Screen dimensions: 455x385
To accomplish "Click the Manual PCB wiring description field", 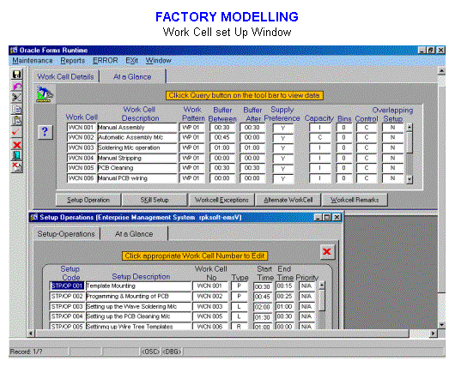I will pyautogui.click(x=137, y=178).
